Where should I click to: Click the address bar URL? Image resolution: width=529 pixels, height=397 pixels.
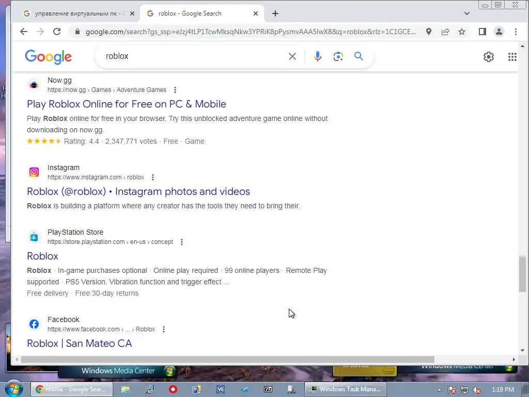point(251,32)
